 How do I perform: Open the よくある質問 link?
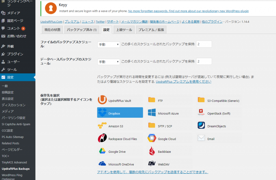[191, 22]
